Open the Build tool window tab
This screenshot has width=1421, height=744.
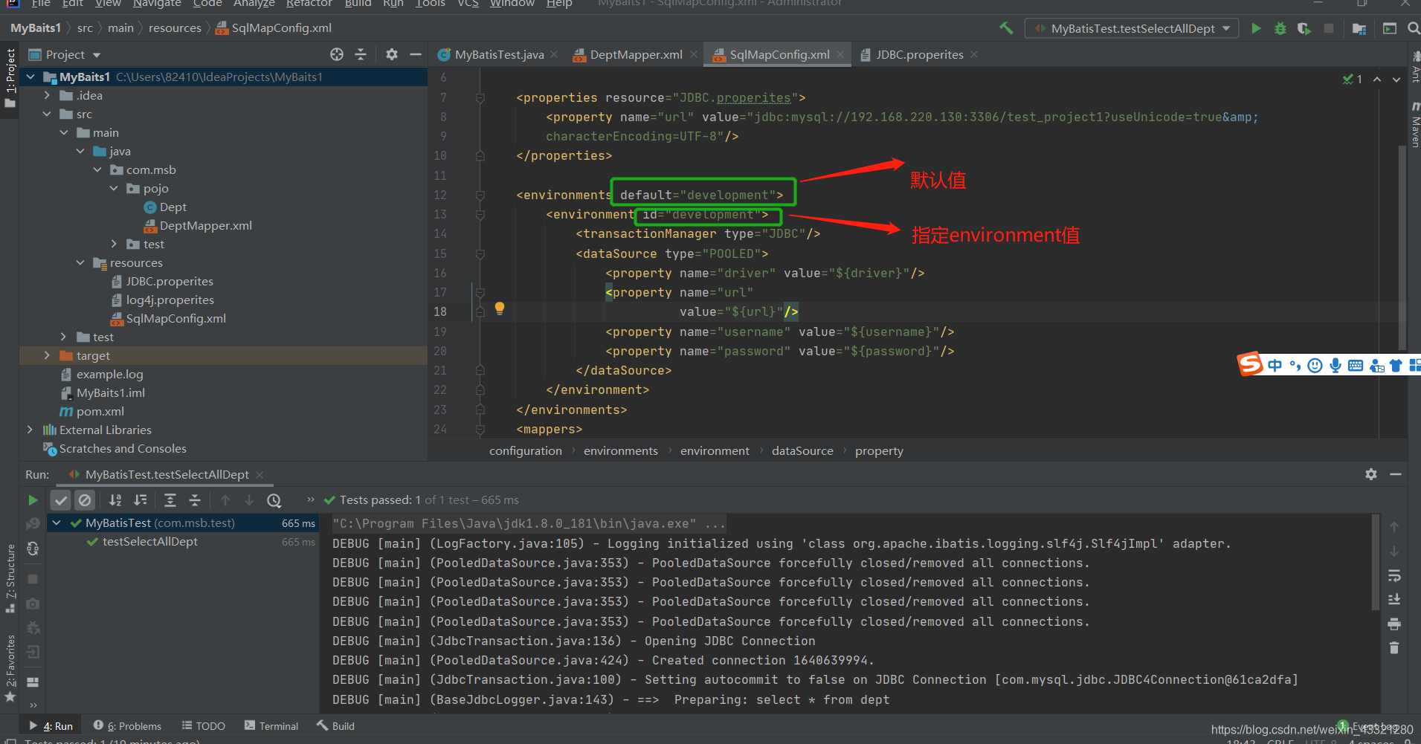335,725
